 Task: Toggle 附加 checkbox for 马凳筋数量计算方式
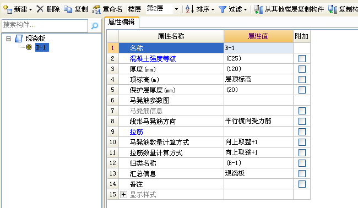pos(302,142)
